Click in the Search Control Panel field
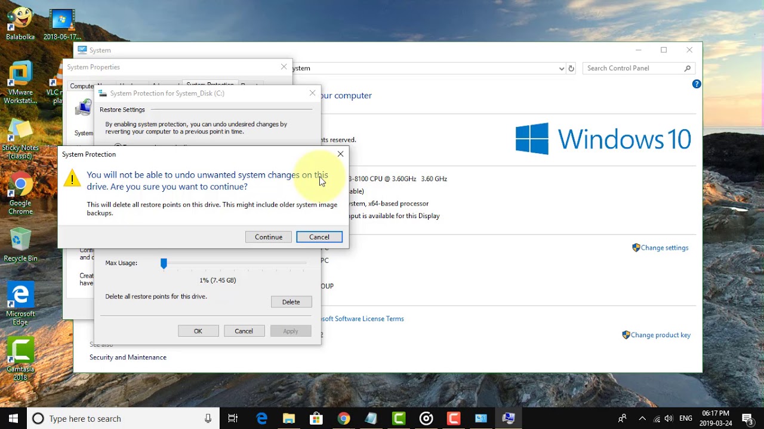 coord(633,69)
